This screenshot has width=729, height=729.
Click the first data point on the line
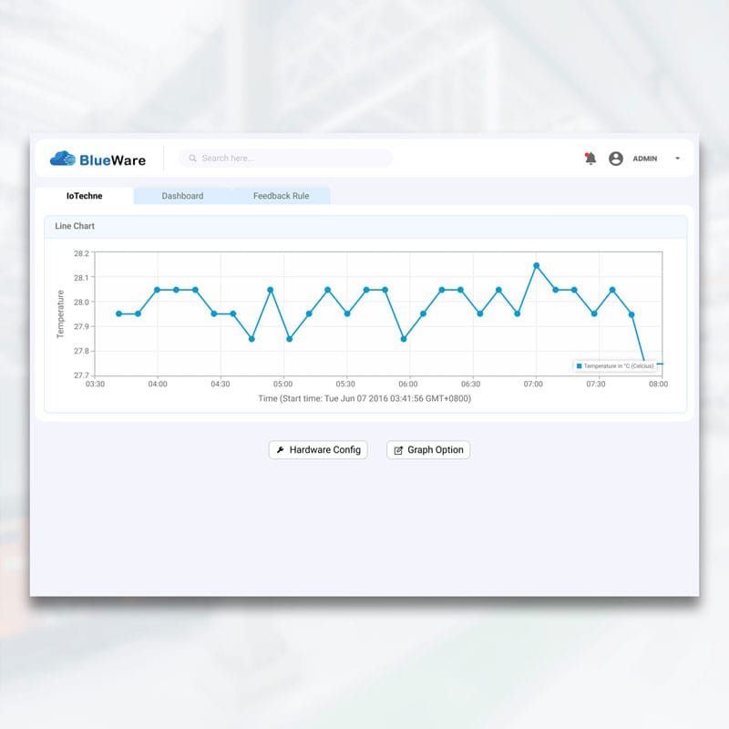[x=118, y=313]
